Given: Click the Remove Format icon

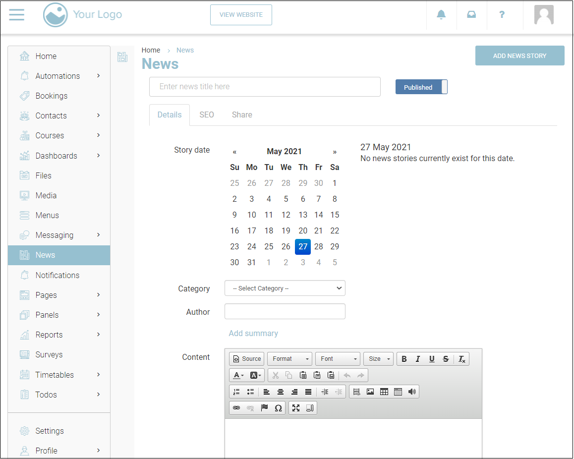Looking at the screenshot, I should 461,359.
